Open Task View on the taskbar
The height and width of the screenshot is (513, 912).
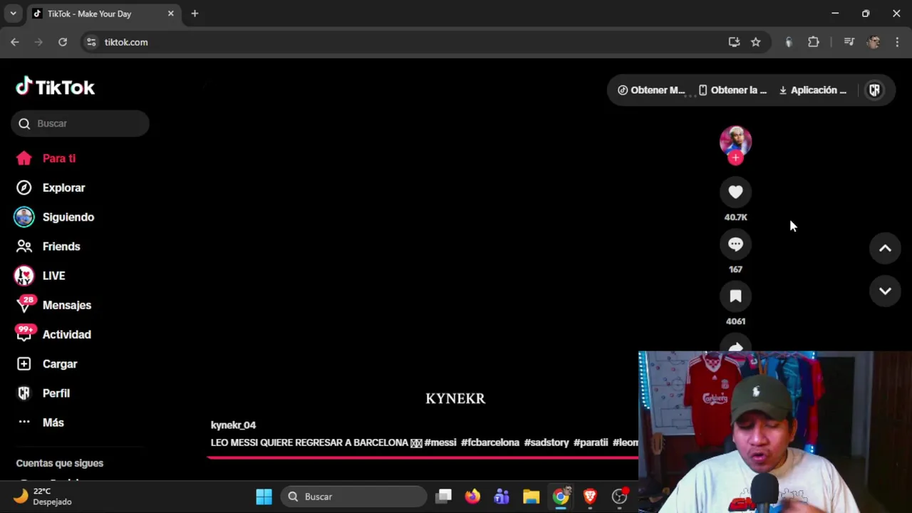click(444, 497)
